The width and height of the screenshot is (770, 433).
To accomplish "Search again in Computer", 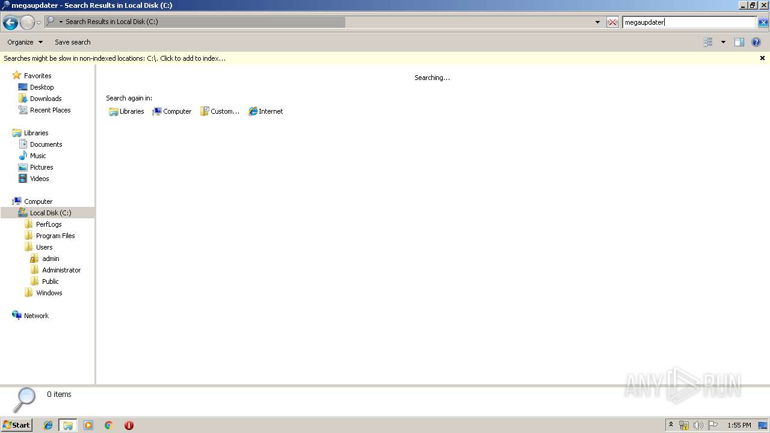I will (171, 111).
